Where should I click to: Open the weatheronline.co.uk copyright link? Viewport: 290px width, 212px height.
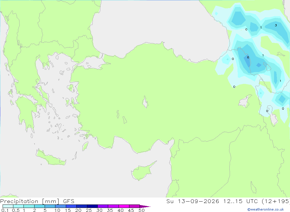click(265, 209)
